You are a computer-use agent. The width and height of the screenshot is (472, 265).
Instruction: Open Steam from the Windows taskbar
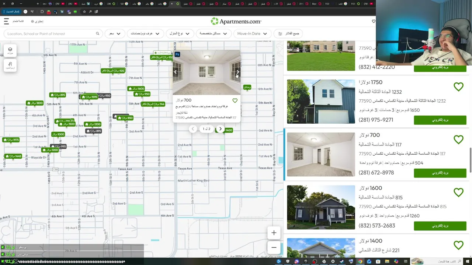tap(342, 261)
